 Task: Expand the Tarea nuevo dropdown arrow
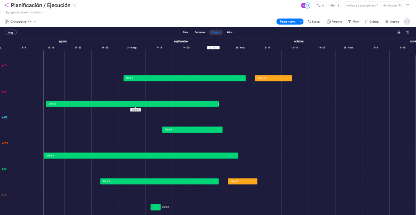pos(301,21)
